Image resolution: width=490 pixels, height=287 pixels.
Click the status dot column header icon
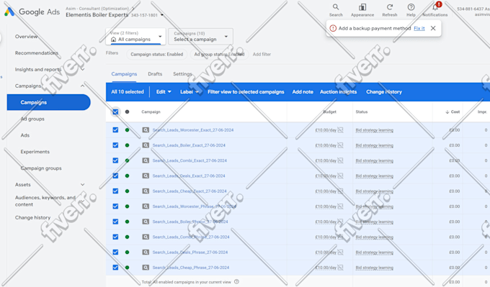128,111
